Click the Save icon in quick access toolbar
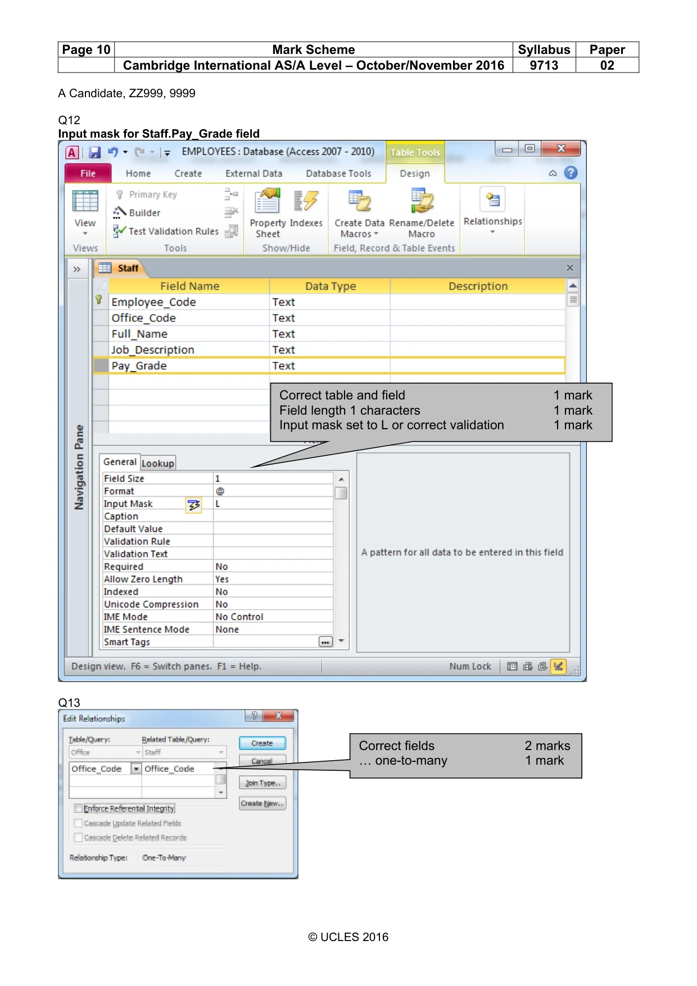The height and width of the screenshot is (986, 697). (94, 152)
